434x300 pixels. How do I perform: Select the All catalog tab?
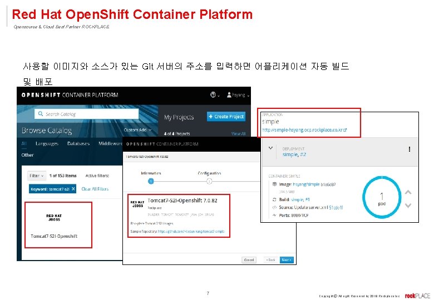tap(24, 143)
